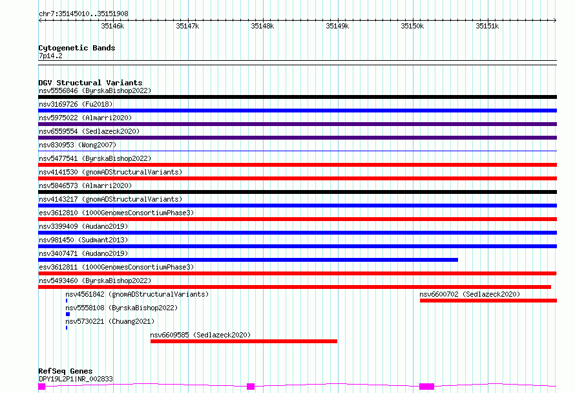Click the leftmost magenta exon block

[x=42, y=387]
